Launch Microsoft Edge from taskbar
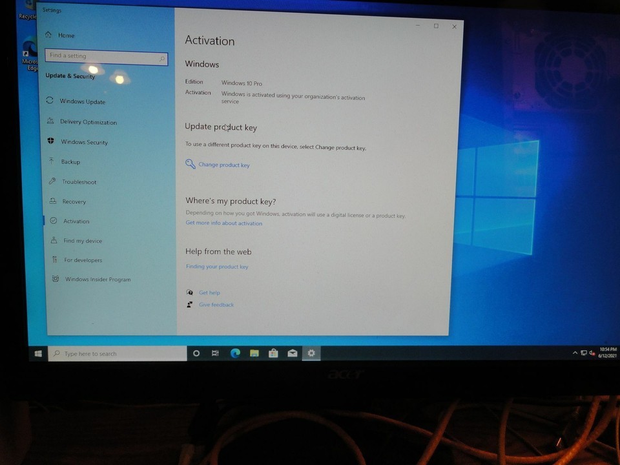 (x=235, y=353)
